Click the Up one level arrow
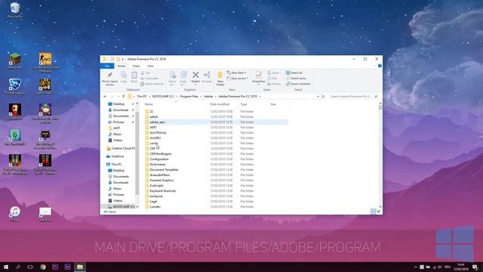The height and width of the screenshot is (272, 483). (123, 97)
